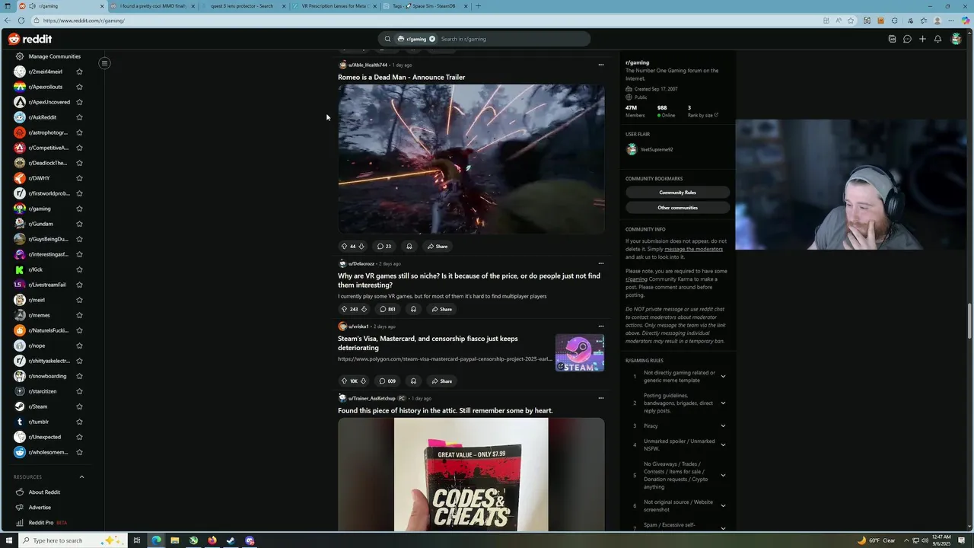Star the r/DIWHY community
This screenshot has width=974, height=548.
coord(79,178)
